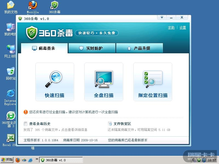The height and width of the screenshot is (164, 219).
Task: Open the 设置 settings link
Action: click(x=183, y=28)
